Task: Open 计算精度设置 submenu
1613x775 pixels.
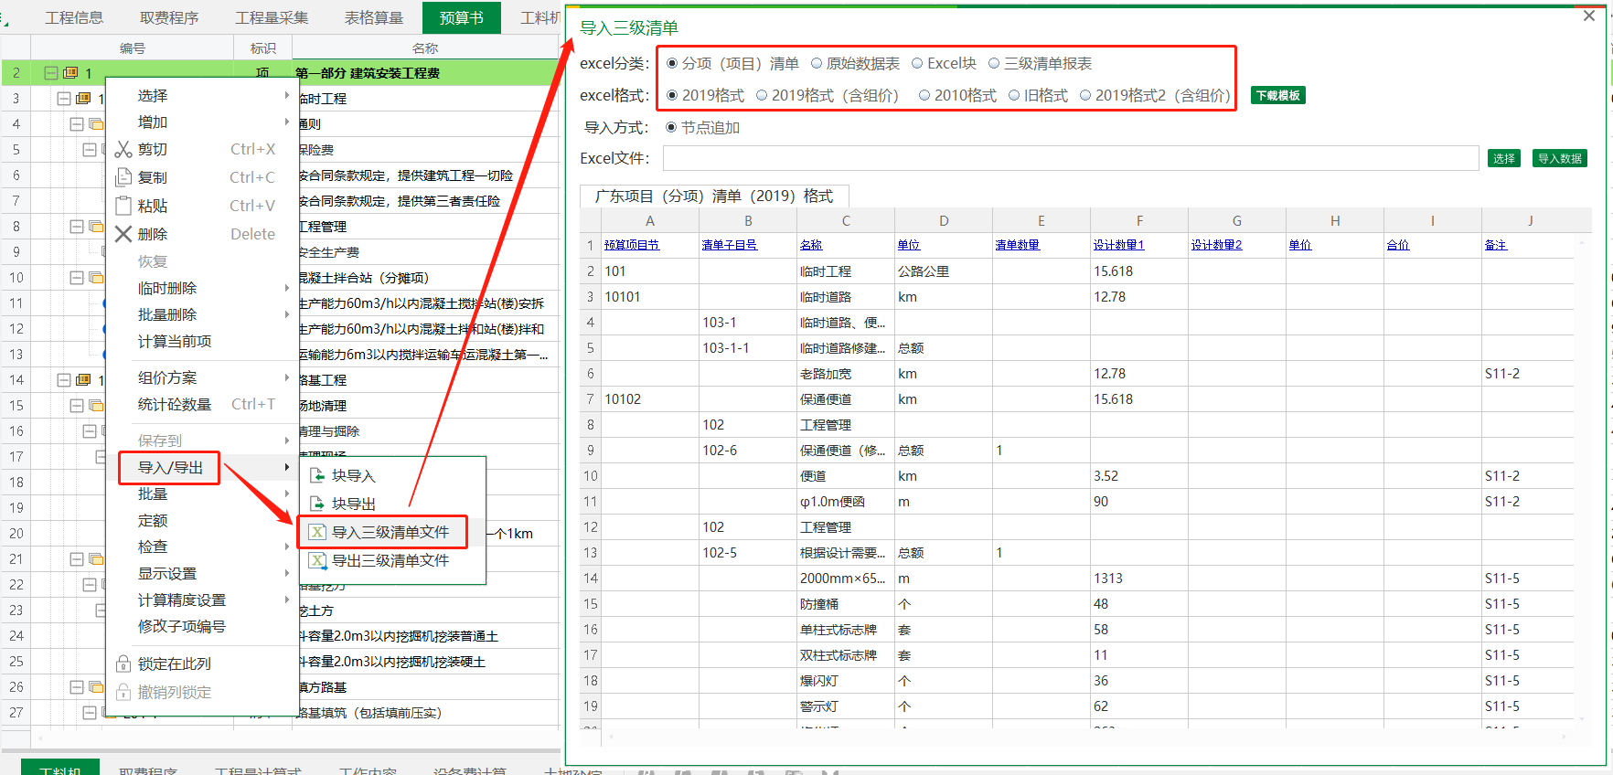Action: pyautogui.click(x=202, y=600)
